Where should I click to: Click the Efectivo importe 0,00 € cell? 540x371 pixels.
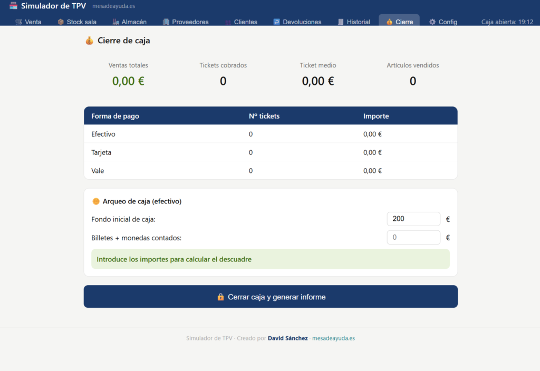click(x=372, y=134)
